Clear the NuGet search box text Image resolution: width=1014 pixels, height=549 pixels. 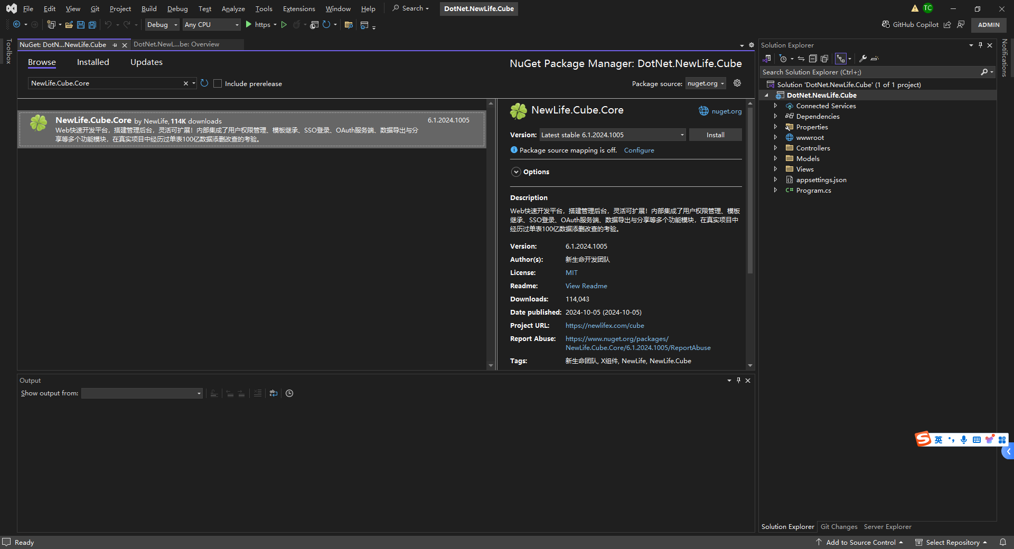pyautogui.click(x=186, y=83)
